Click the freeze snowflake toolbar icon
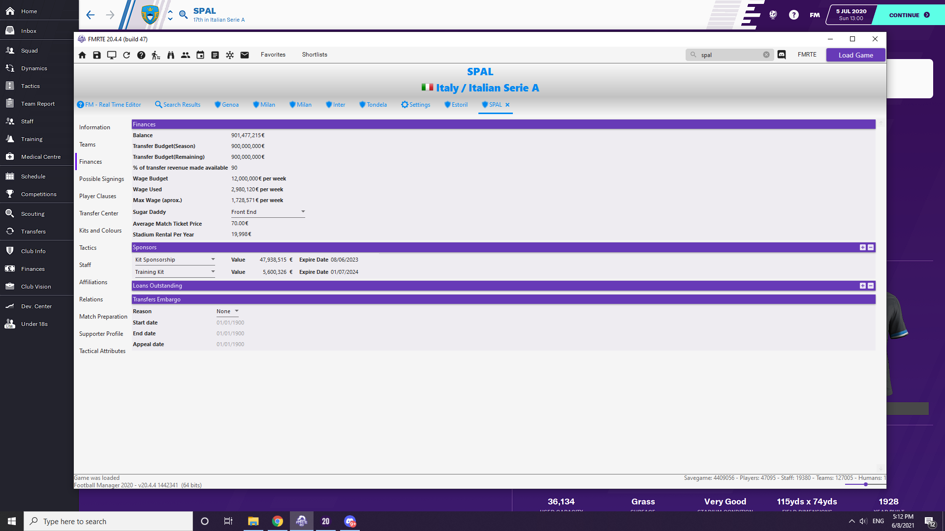 (x=230, y=55)
